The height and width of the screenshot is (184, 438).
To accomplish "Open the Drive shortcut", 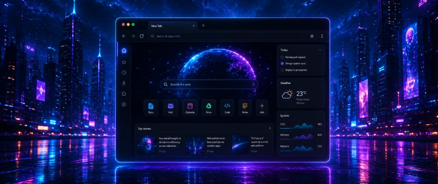I will [209, 107].
